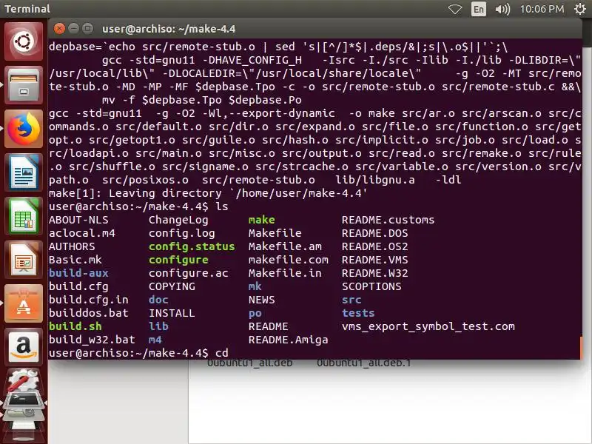Image resolution: width=592 pixels, height=444 pixels.
Task: Click 'README.customs' in the listing
Action: [x=388, y=220]
